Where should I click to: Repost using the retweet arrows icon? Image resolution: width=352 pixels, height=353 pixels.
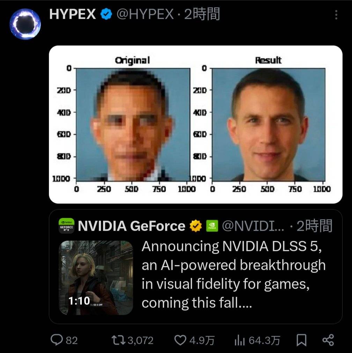(x=118, y=340)
